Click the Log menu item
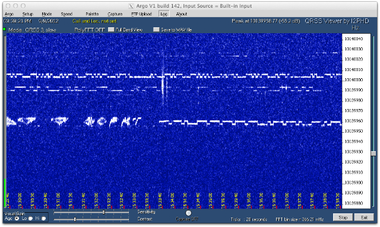Viewport: 380px width, 227px height. pyautogui.click(x=164, y=14)
